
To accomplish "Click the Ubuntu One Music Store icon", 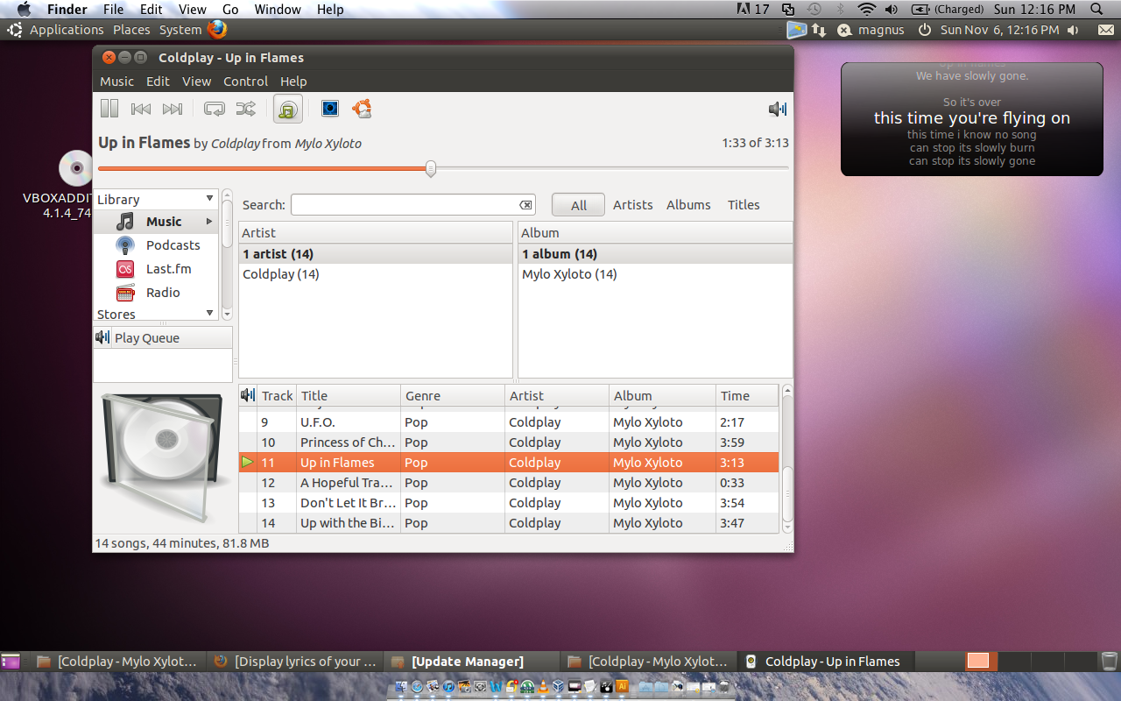I will (362, 109).
